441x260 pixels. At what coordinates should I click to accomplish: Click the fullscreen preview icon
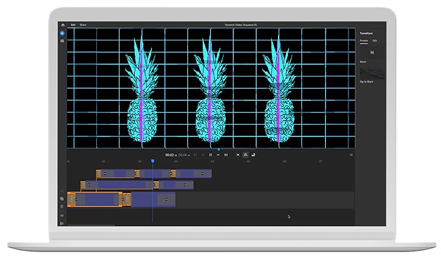[x=238, y=155]
